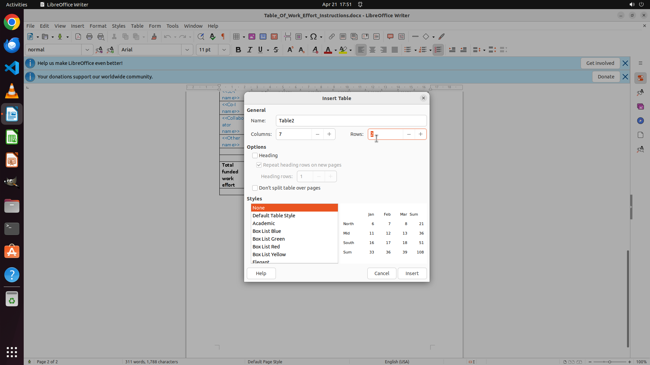Open the Format menu

pyautogui.click(x=98, y=26)
